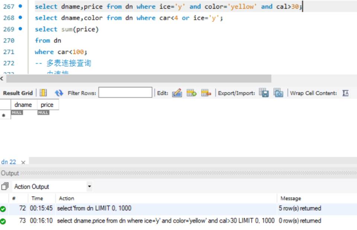This screenshot has height=230, width=357.
Task: Click 'select sum(price)' on line 269
Action: (67, 29)
